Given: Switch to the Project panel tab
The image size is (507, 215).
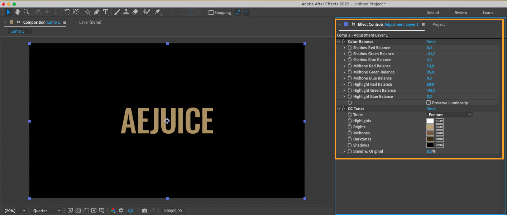Looking at the screenshot, I should click(438, 24).
